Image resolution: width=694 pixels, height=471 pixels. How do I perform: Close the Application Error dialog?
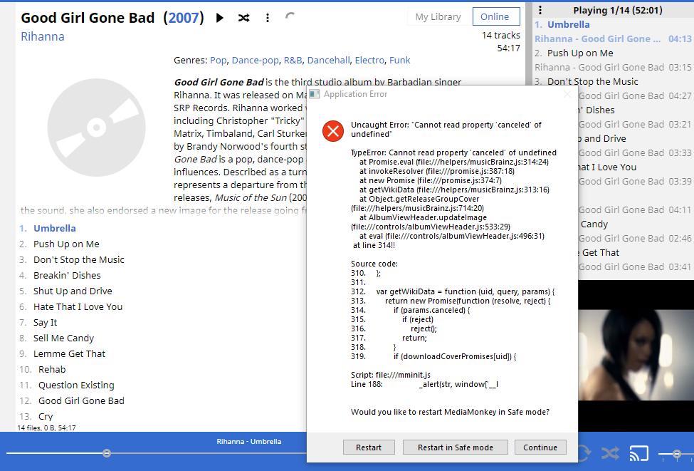point(567,94)
